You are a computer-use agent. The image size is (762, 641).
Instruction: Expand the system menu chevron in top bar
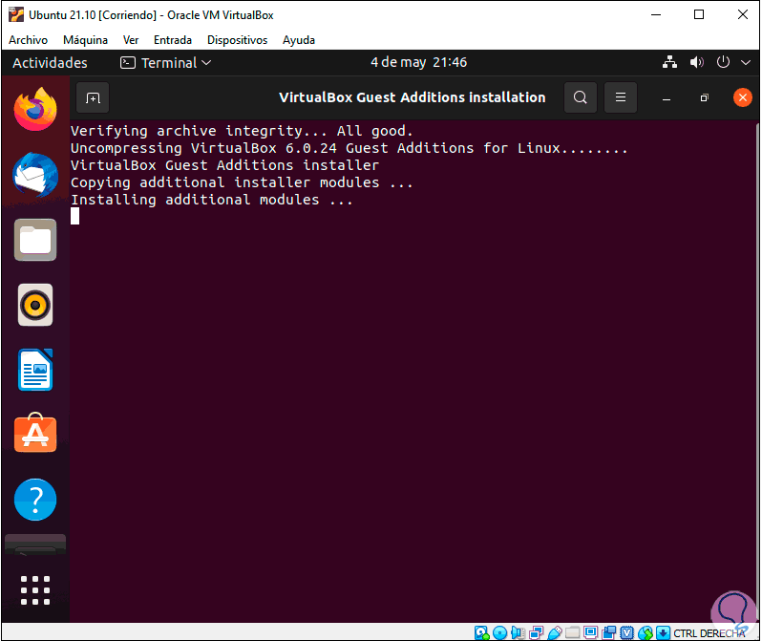pyautogui.click(x=746, y=62)
